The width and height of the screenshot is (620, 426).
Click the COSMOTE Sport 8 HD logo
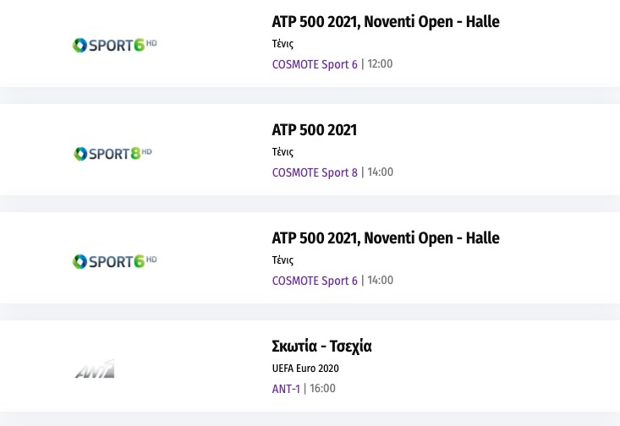tap(112, 154)
